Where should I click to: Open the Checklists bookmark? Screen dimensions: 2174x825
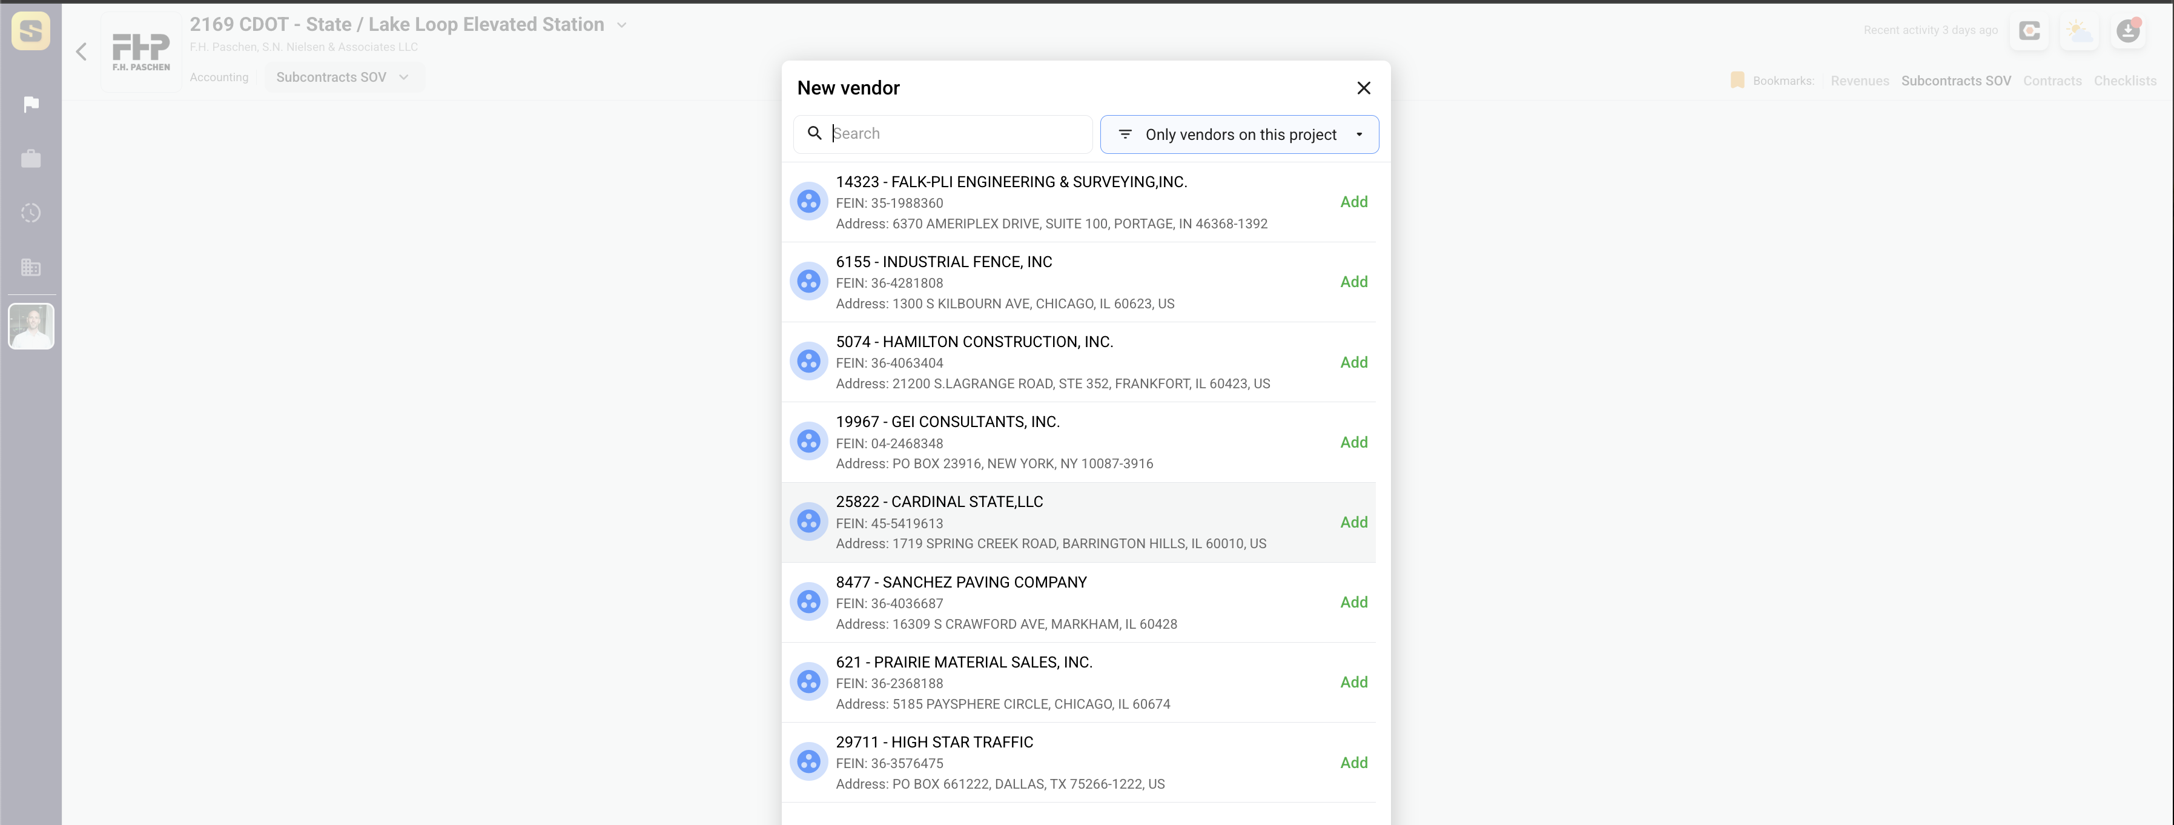click(x=2124, y=81)
